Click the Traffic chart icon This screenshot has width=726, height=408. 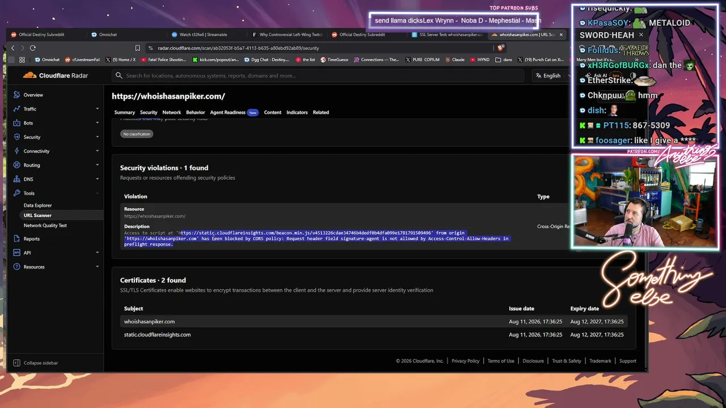tap(16, 109)
